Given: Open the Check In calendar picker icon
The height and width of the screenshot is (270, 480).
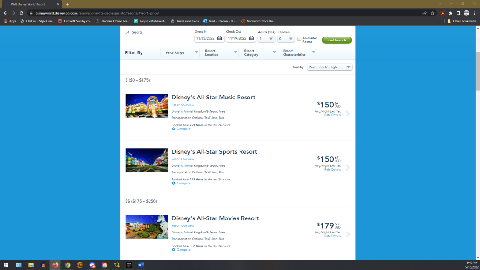Looking at the screenshot, I should coord(219,38).
